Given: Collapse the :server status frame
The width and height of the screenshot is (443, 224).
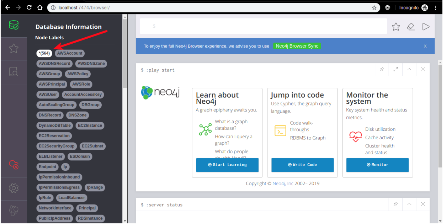Looking at the screenshot, I should click(409, 204).
